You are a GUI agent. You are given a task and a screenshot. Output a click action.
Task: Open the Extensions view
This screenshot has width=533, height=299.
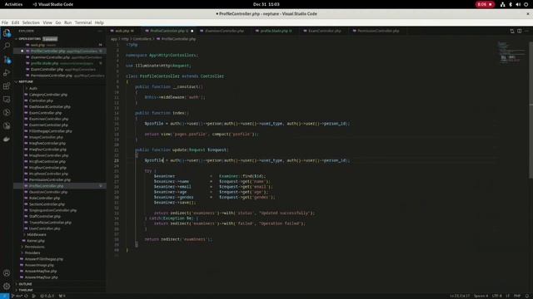[x=7, y=86]
